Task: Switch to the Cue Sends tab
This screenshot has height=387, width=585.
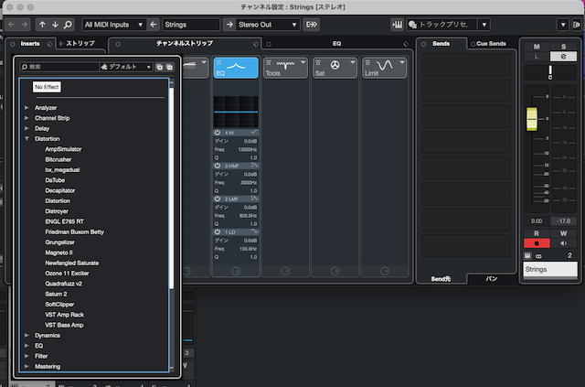Action: point(491,43)
